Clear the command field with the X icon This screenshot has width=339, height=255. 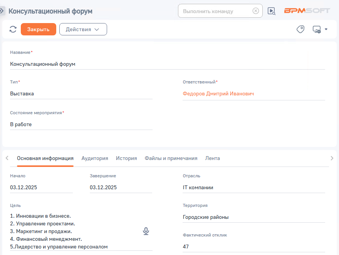pyautogui.click(x=255, y=11)
